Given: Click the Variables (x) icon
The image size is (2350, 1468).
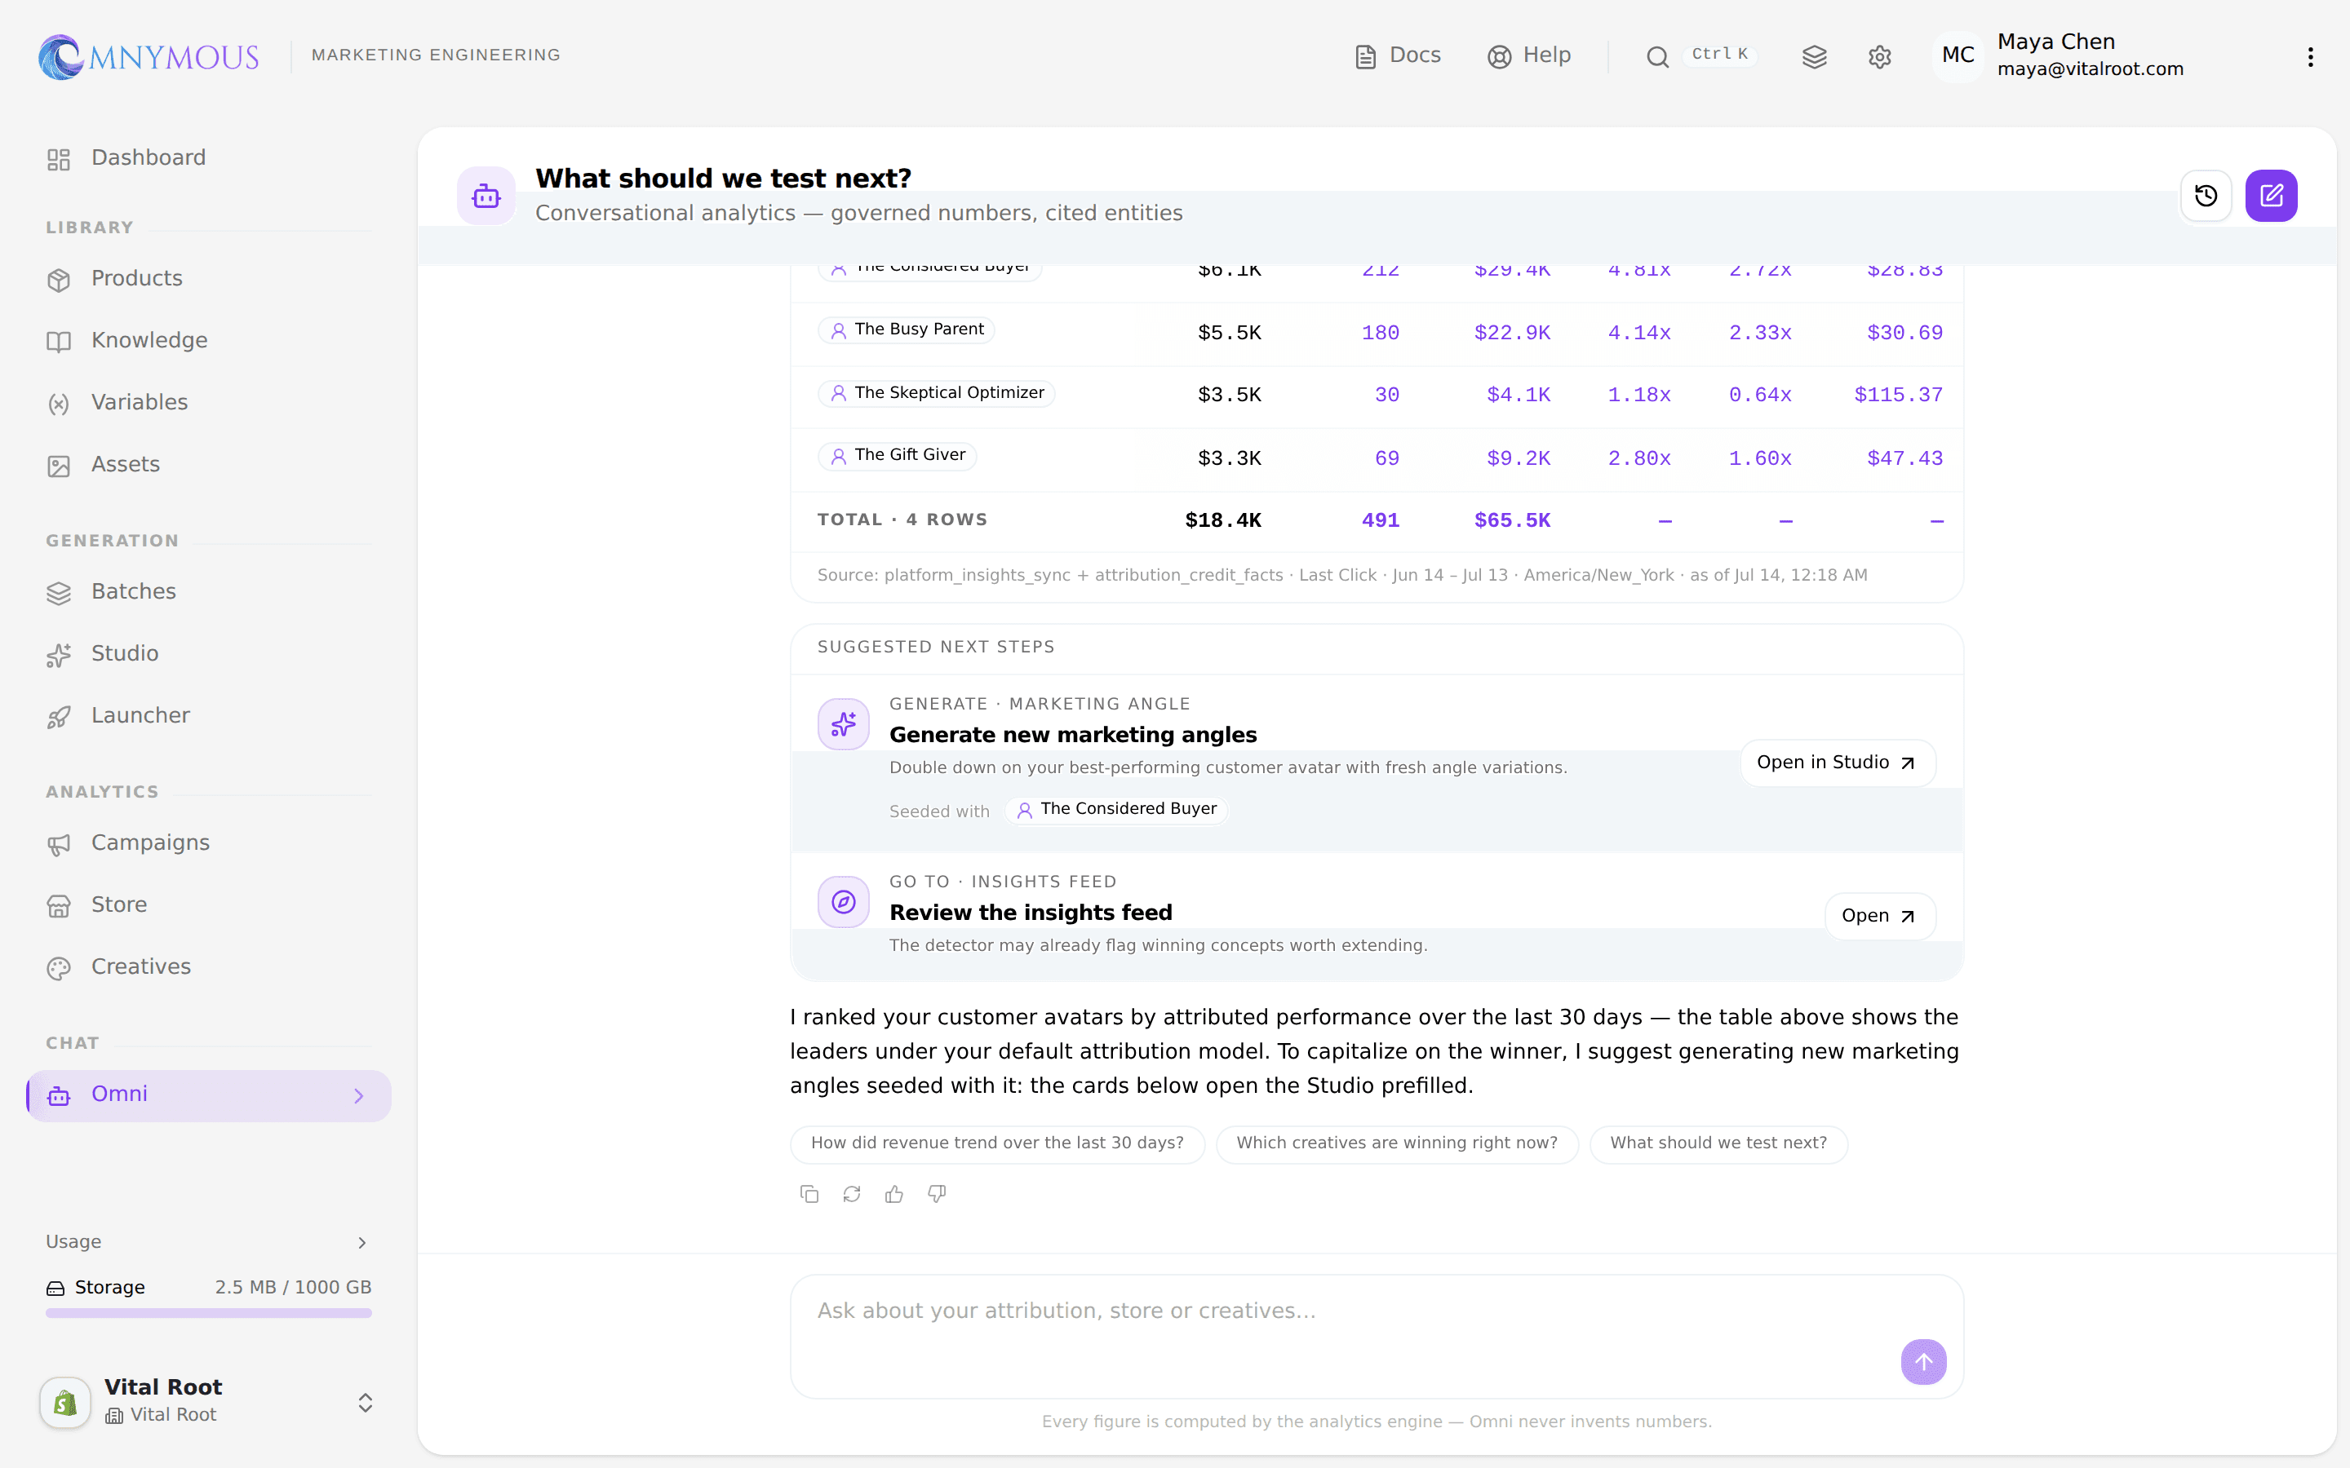Looking at the screenshot, I should tap(60, 405).
